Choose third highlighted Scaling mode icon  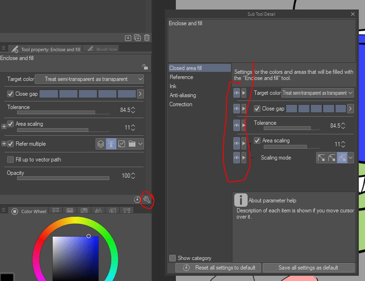click(342, 158)
